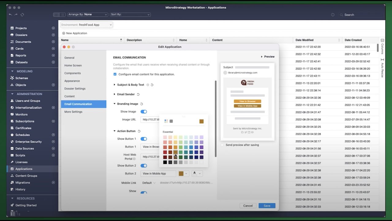The width and height of the screenshot is (392, 221).
Task: Click View in Browser preview button
Action: [247, 101]
